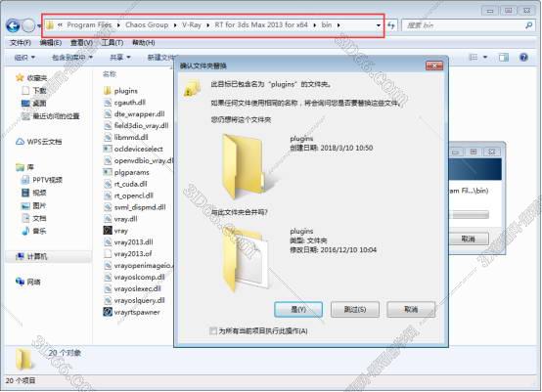542x392 pixels.
Task: Expand arrow after Chaos Group in path
Action: pos(175,25)
